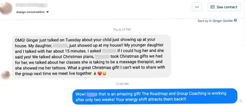Expand the arrow next to Assign conversation

pyautogui.click(x=48, y=12)
